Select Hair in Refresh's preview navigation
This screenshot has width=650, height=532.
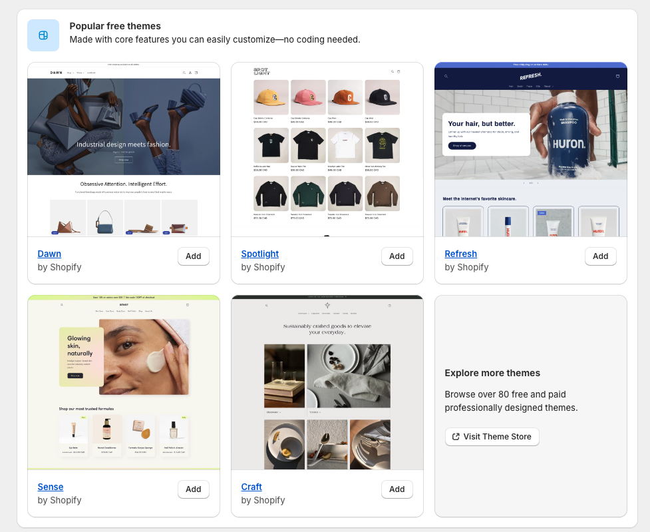coord(510,87)
